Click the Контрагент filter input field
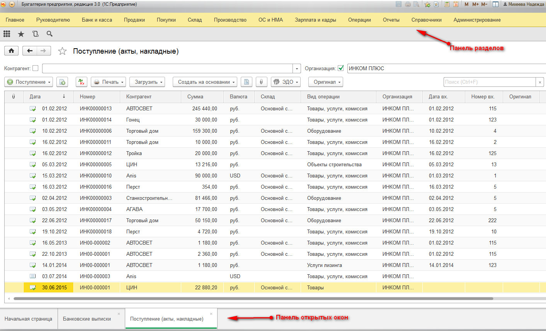546x331 pixels. click(x=168, y=69)
